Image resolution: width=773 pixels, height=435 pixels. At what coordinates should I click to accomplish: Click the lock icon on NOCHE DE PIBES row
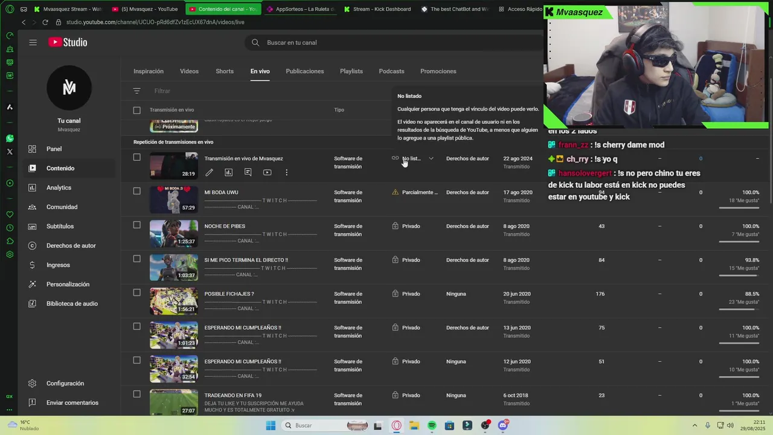coord(395,226)
